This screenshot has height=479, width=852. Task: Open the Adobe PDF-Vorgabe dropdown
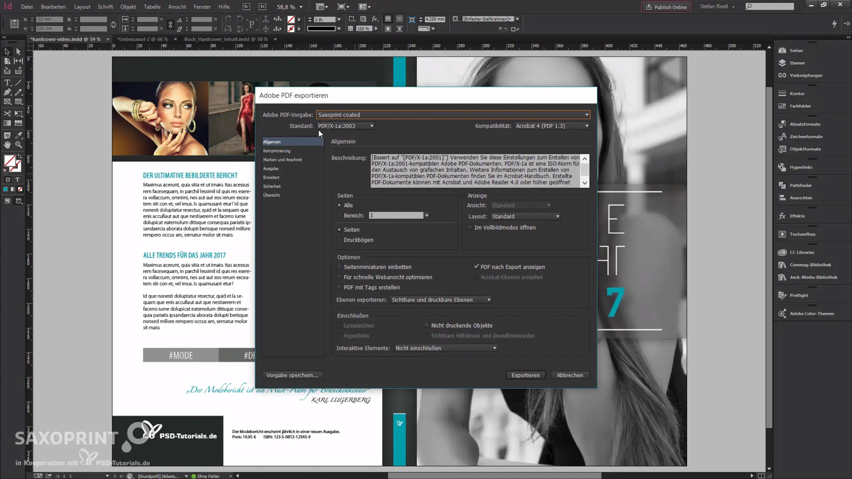(587, 114)
